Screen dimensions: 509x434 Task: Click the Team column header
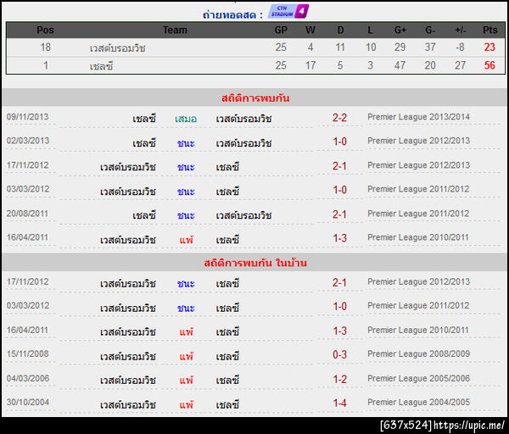(x=175, y=30)
